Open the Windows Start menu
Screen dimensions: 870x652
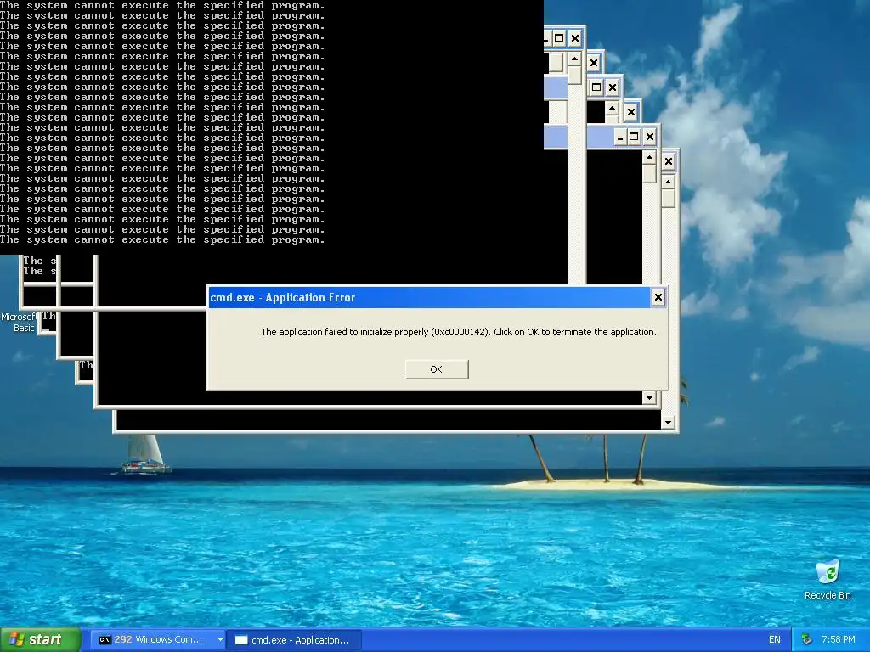click(x=40, y=640)
